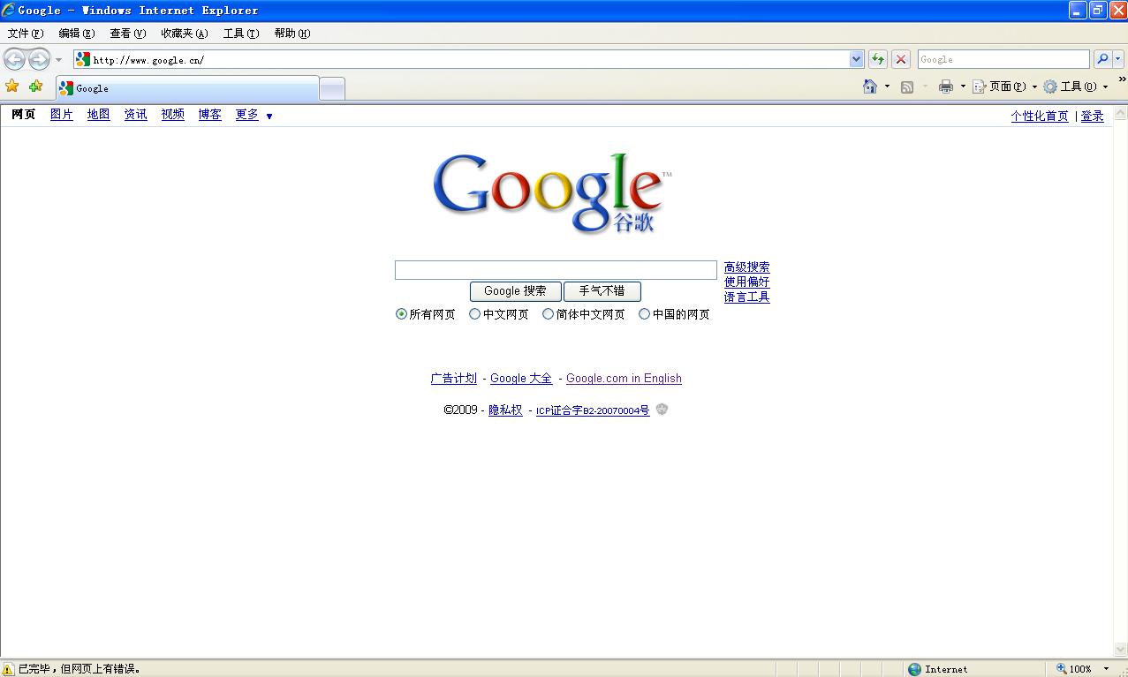The image size is (1128, 677).
Task: Click the browser Forward arrow button
Action: tap(39, 59)
